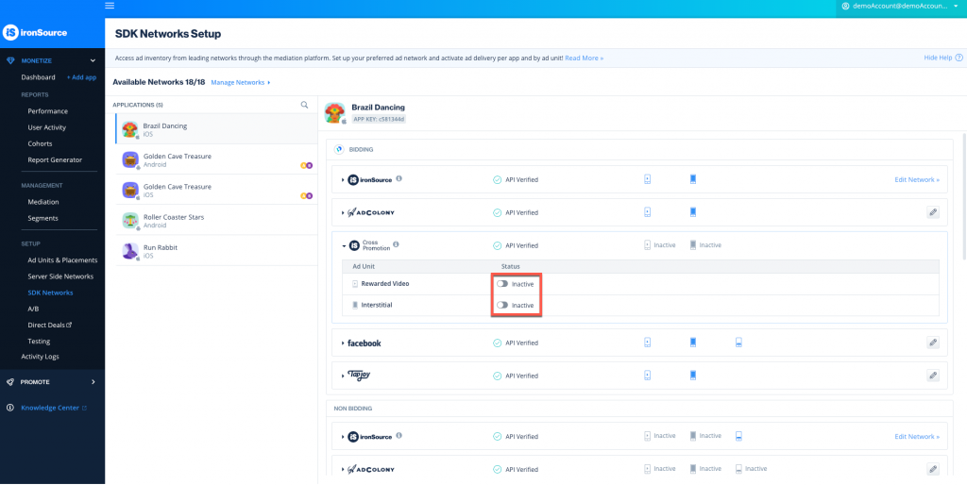Go to Mediation in the sidebar

point(43,202)
